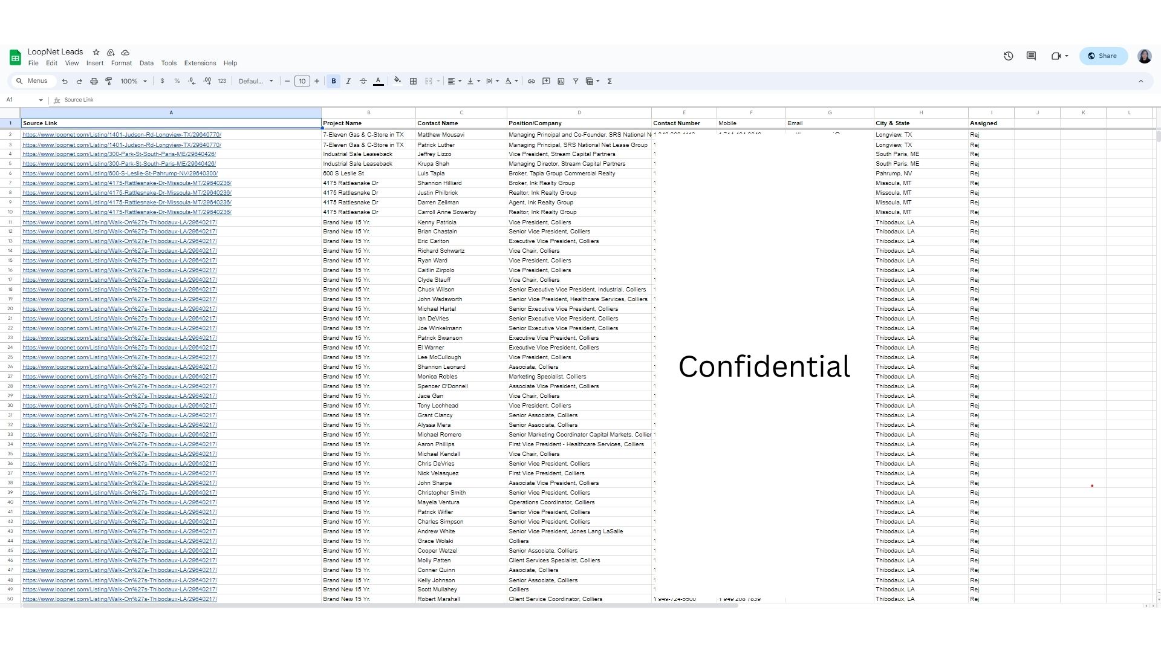Collapse the toolbar with the up chevron

[x=1141, y=81]
